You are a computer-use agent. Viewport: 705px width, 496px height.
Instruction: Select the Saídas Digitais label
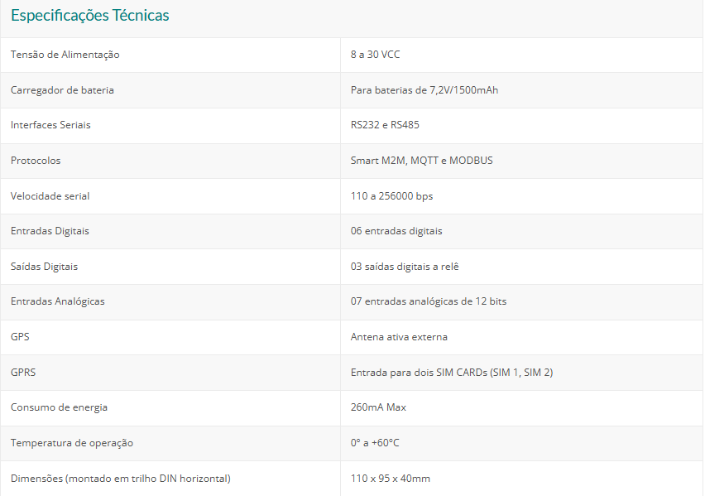pyautogui.click(x=45, y=267)
